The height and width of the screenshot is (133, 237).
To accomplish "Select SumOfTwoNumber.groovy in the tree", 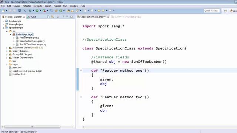I will point(33,44).
